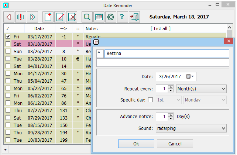
Task: Click the Notes column header
Action: tap(92, 29)
